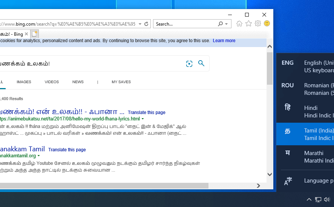This screenshot has height=207, width=334.
Task: Click the ROU abbreviation in language list
Action: [x=288, y=85]
